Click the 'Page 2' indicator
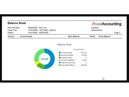 (117, 33)
